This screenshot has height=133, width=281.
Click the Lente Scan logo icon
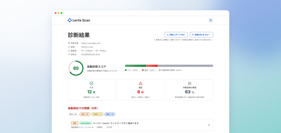click(70, 20)
